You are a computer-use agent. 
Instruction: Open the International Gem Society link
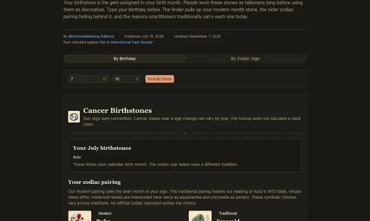pos(131,42)
